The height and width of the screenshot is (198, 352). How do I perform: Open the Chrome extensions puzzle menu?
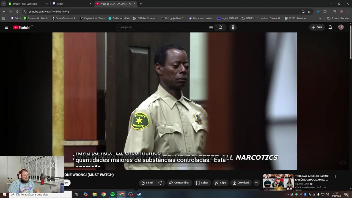(x=325, y=12)
